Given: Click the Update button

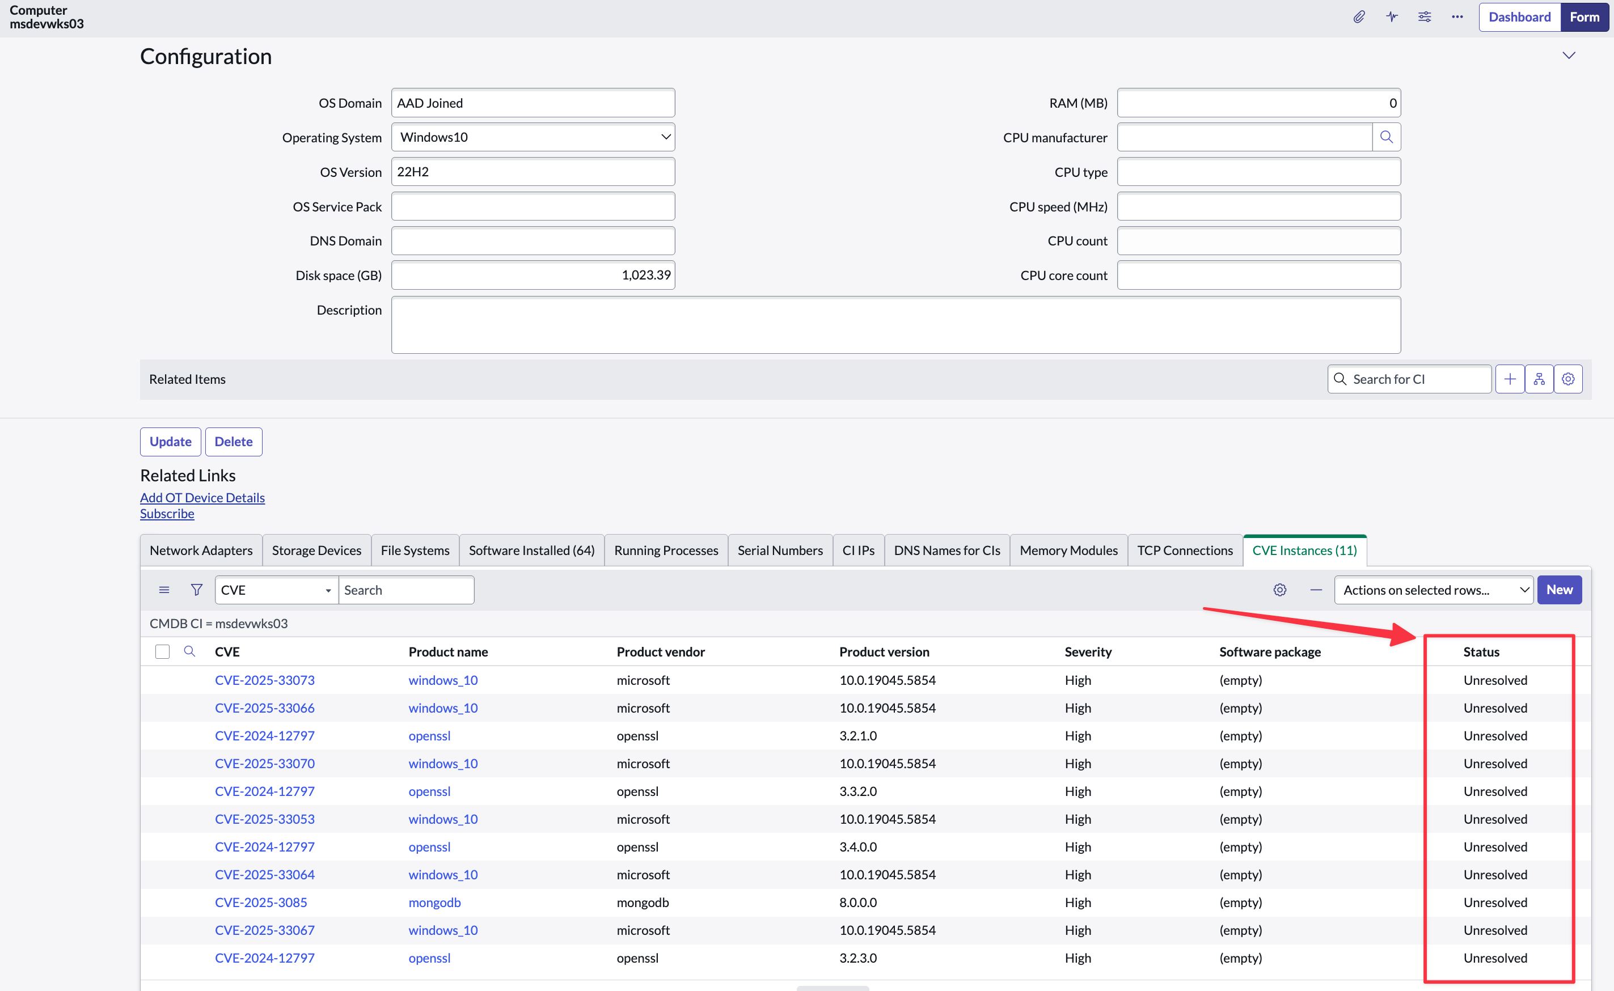Looking at the screenshot, I should [x=171, y=442].
